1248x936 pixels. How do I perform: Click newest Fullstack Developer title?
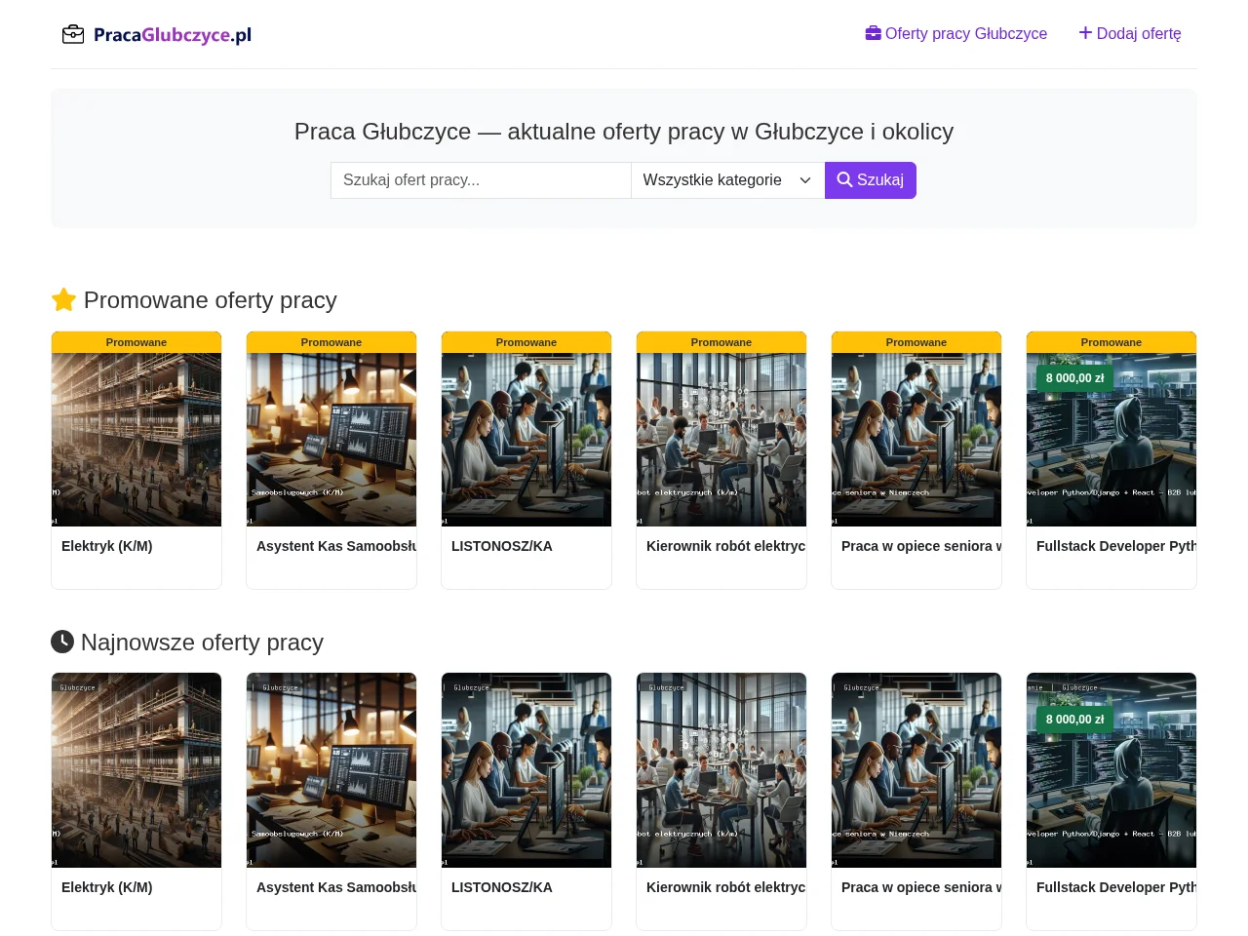click(1116, 887)
